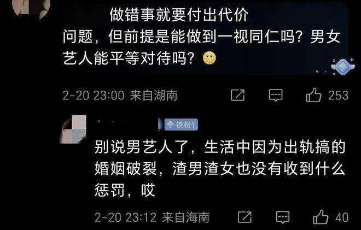Open the top commenter's avatar
The width and height of the screenshot is (361, 230).
pyautogui.click(x=31, y=8)
